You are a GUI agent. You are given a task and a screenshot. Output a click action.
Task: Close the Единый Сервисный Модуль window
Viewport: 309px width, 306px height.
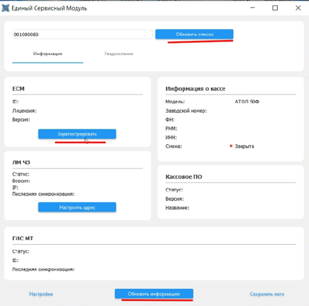click(298, 8)
